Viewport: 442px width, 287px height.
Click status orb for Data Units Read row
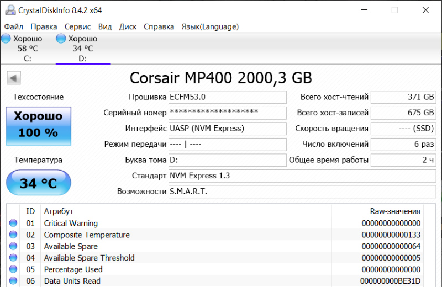coord(13,281)
